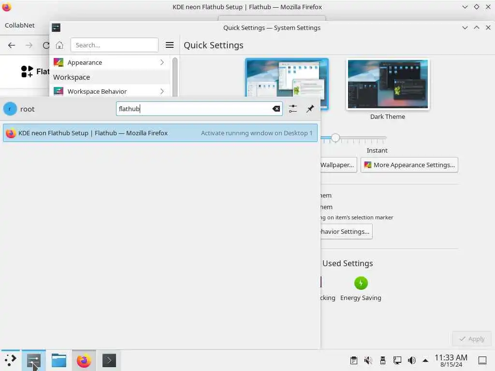Open the System Settings hamburger menu
This screenshot has height=371, width=495.
tap(170, 45)
